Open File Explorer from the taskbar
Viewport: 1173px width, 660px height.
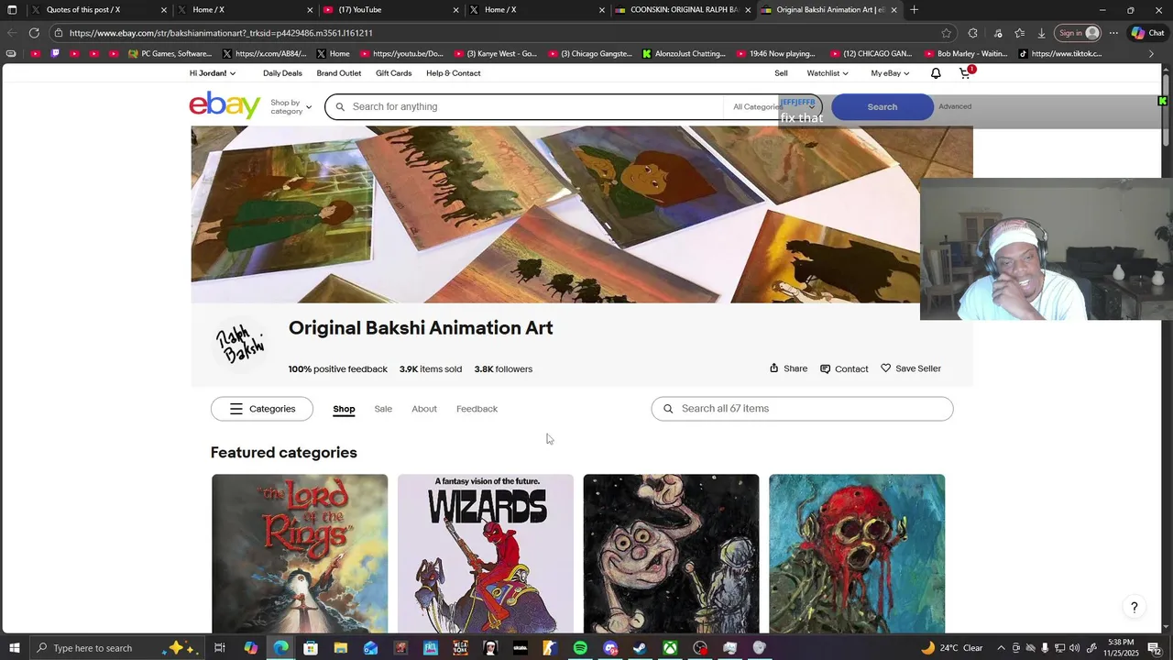(340, 648)
